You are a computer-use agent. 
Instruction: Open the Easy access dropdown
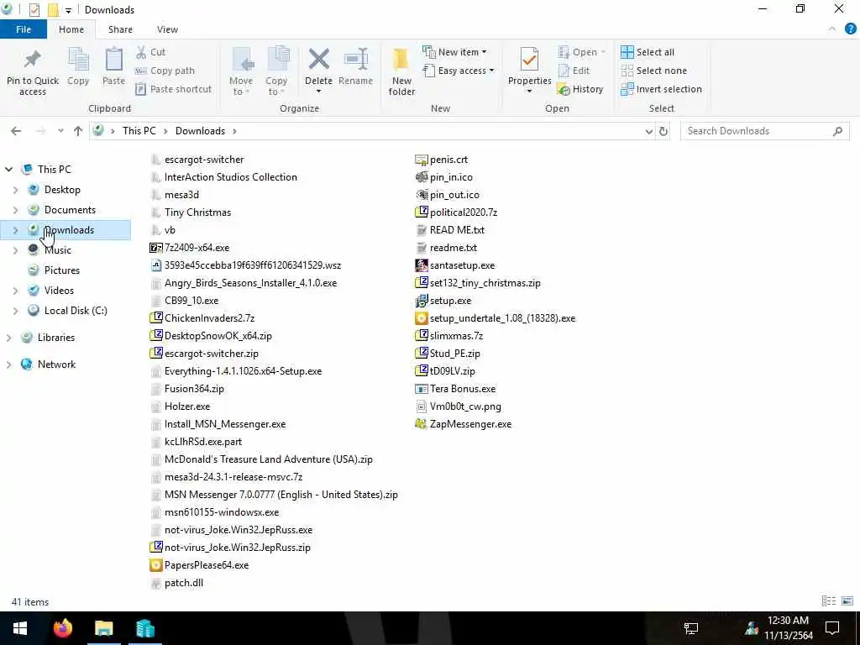coord(459,71)
